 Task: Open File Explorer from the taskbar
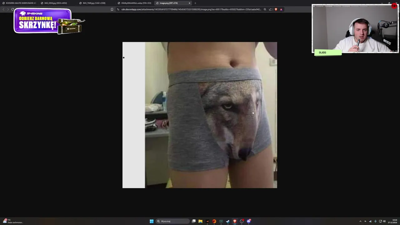[200, 221]
